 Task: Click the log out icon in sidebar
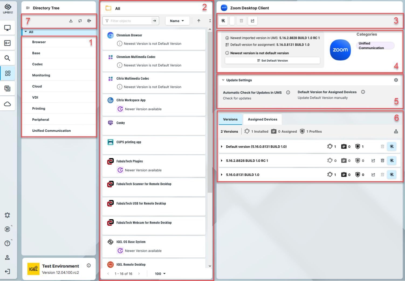8,271
